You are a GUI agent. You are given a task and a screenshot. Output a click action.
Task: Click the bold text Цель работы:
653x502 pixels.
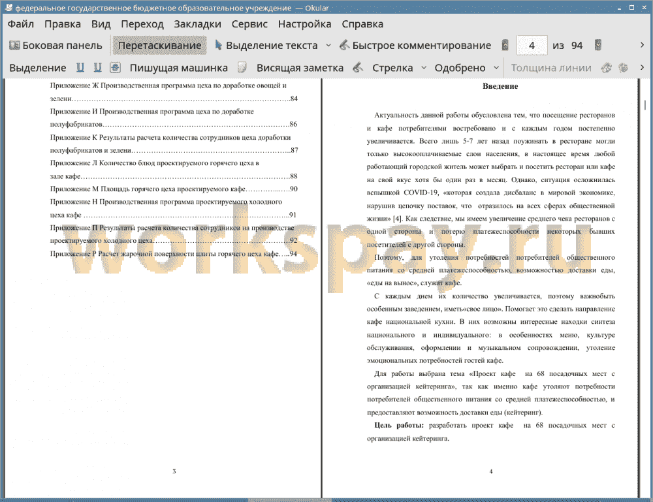pyautogui.click(x=398, y=425)
